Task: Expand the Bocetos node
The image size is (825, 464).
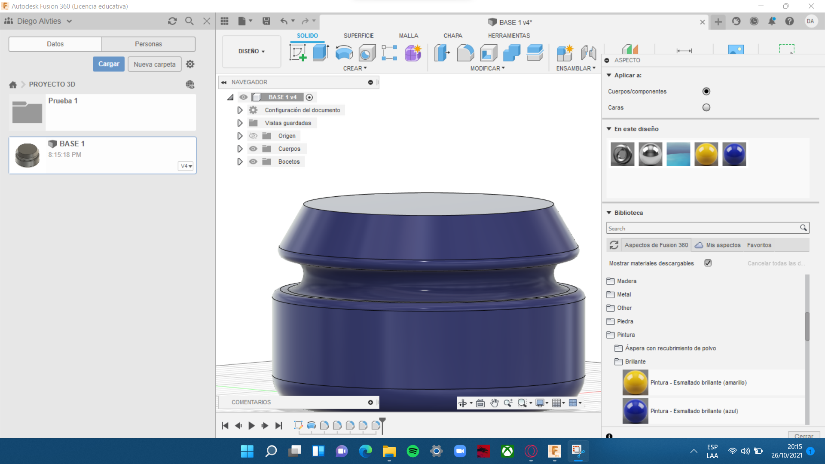Action: 240,162
